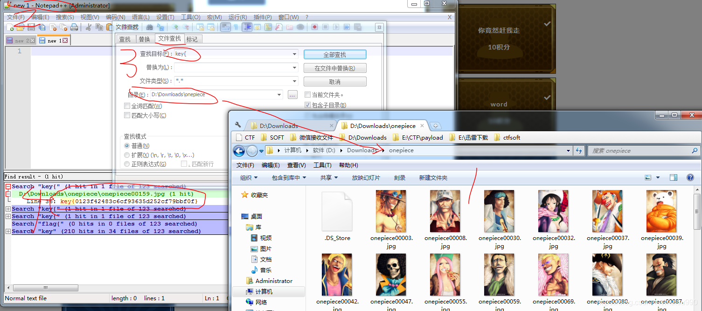Click the Open file toolbar icon in Notepad++
The height and width of the screenshot is (311, 702).
(21, 27)
